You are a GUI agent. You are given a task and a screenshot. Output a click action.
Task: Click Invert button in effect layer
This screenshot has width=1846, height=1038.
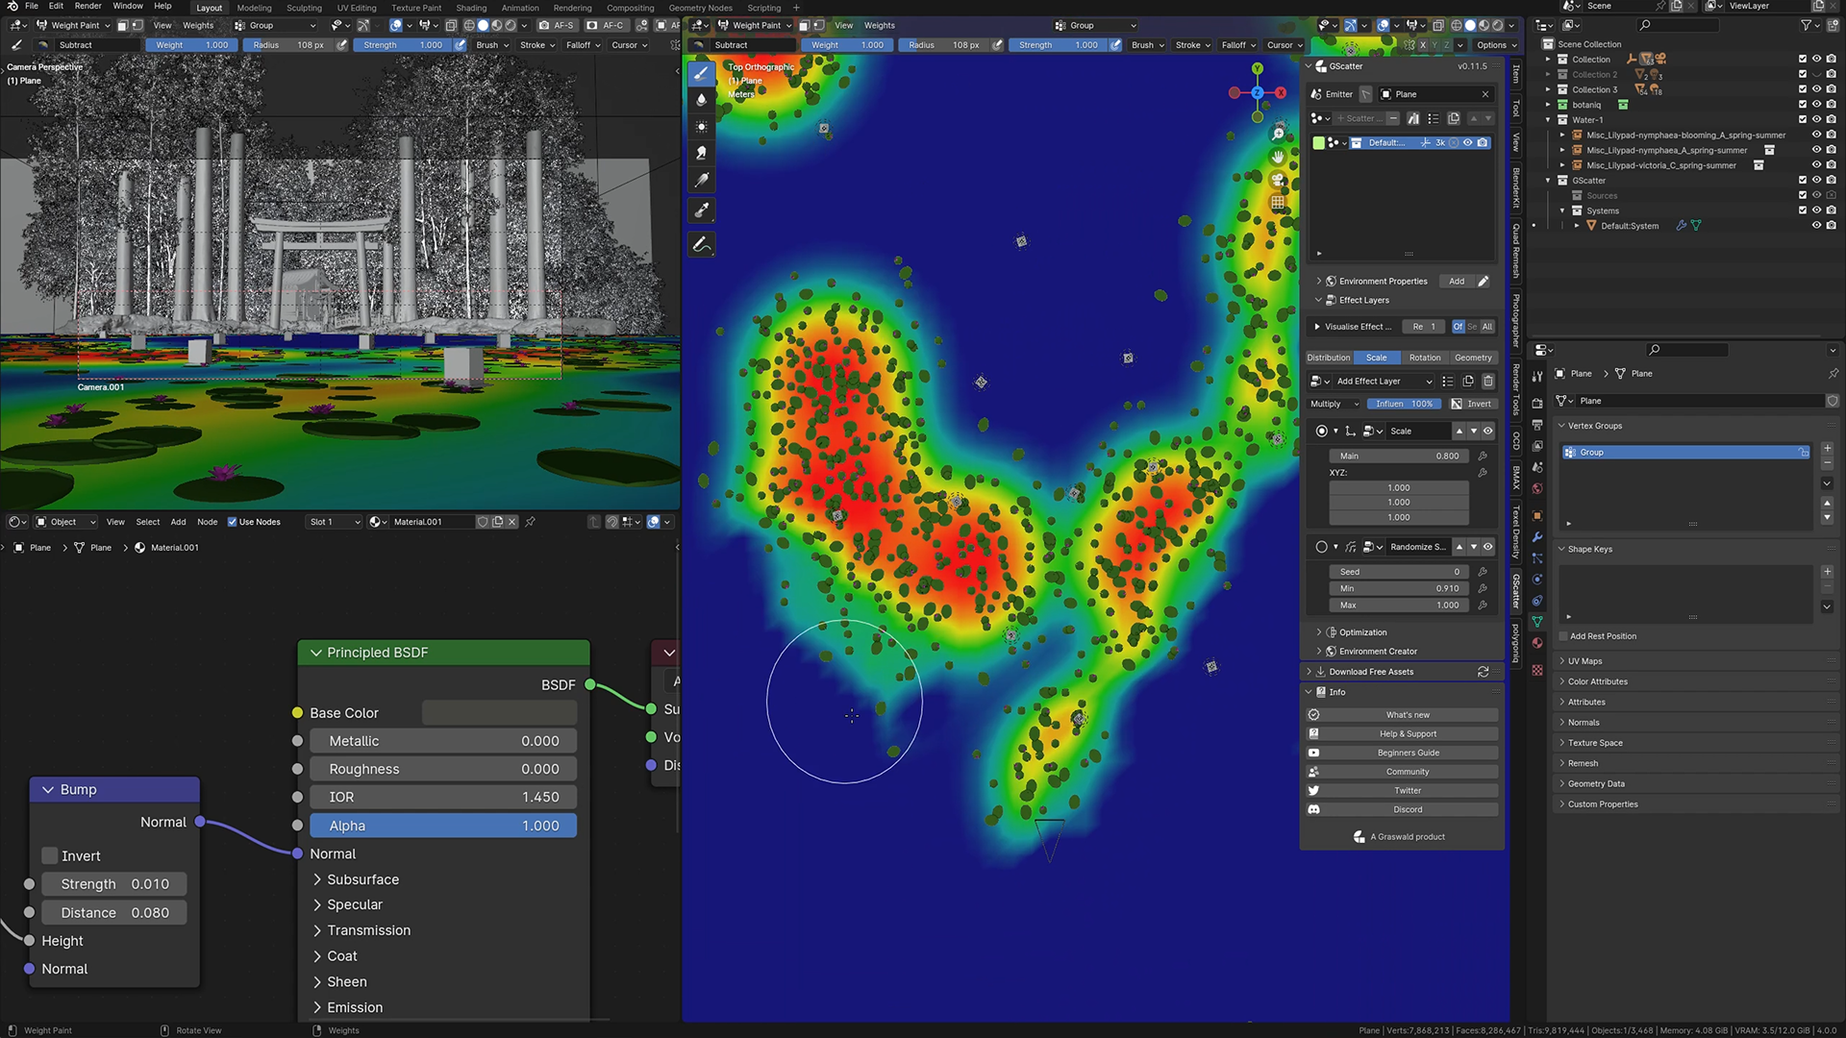[1472, 405]
